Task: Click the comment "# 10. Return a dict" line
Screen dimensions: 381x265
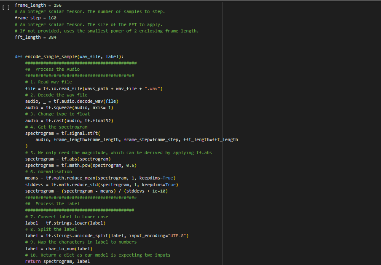Action: coord(98,255)
